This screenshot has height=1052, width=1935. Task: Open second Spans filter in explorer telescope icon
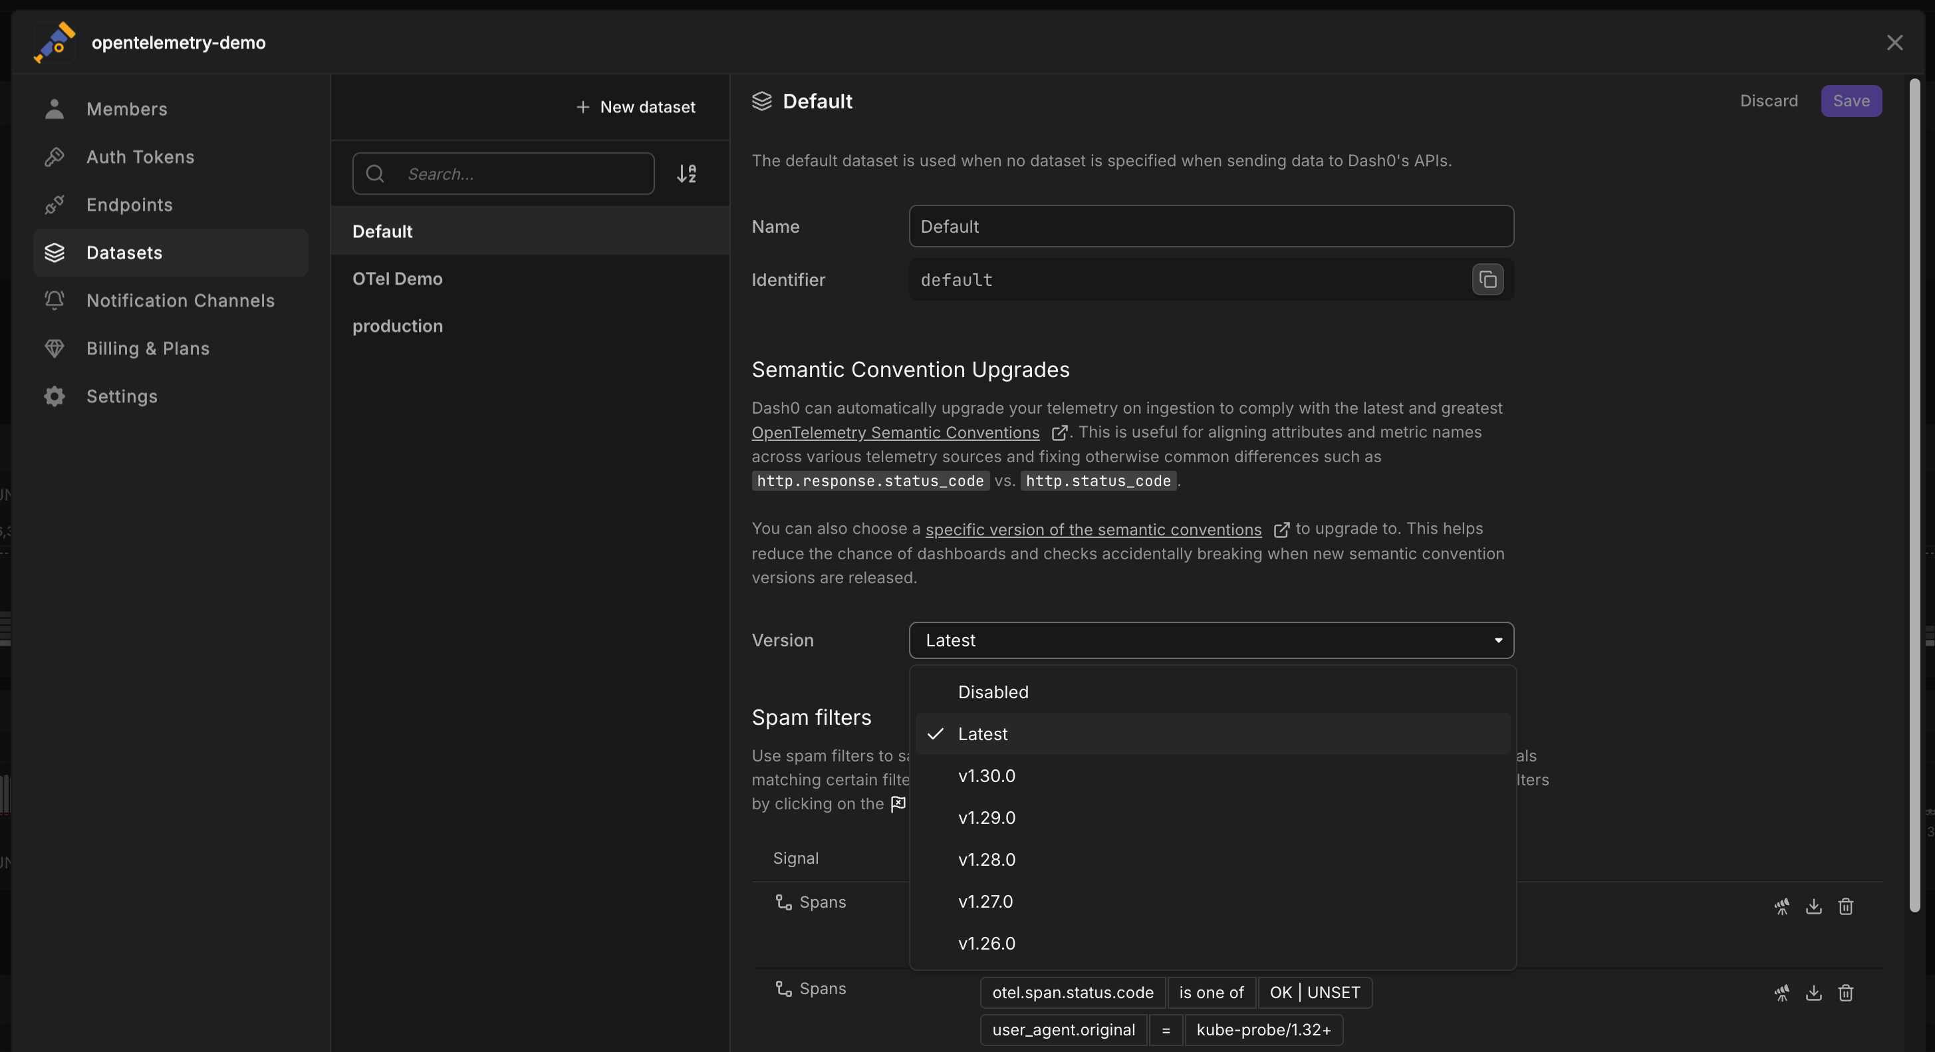(1782, 993)
